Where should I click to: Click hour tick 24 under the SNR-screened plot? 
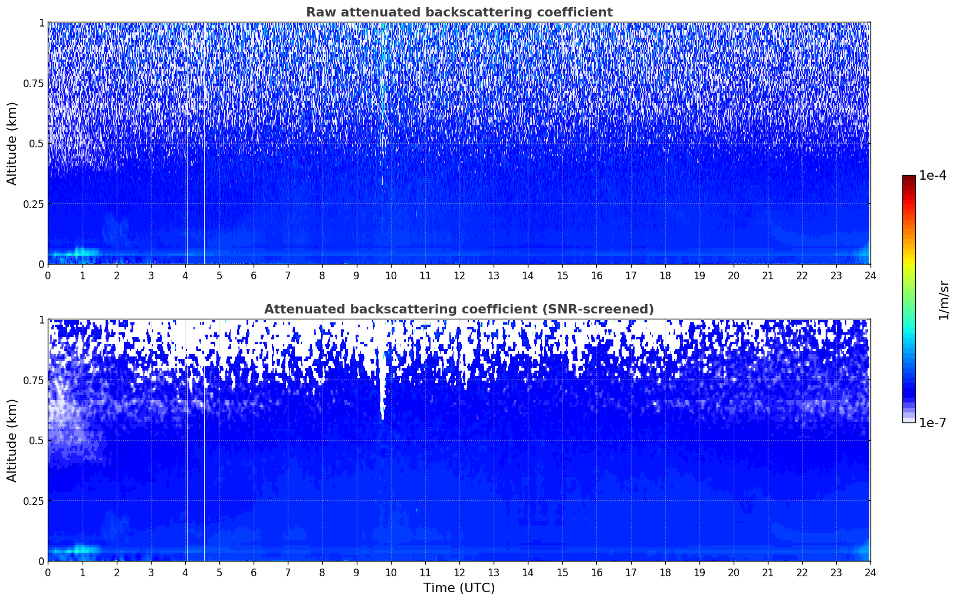point(870,572)
